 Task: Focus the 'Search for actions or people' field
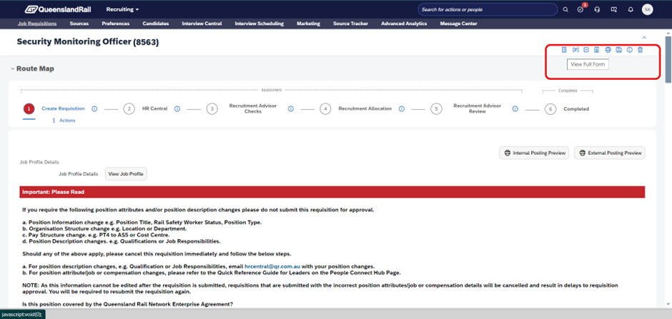pyautogui.click(x=488, y=9)
